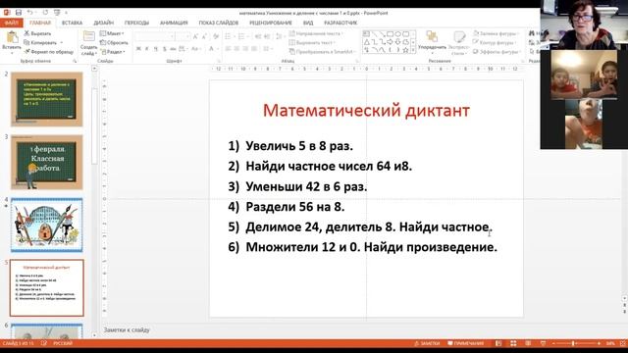Click the Save icon in quick access toolbar
Viewport: 628px width, 353px height.
(19, 13)
